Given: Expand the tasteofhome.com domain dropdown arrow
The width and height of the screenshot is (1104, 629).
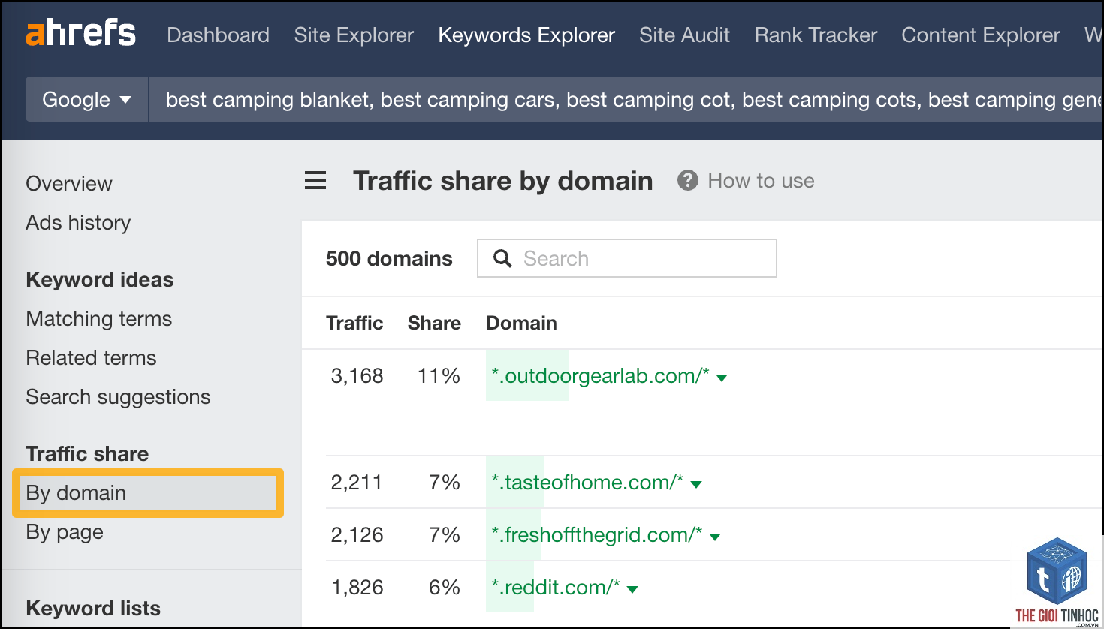Looking at the screenshot, I should pyautogui.click(x=696, y=484).
